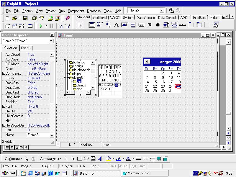Click the En language indicator in tray
This screenshot has width=236, height=177.
[195, 173]
